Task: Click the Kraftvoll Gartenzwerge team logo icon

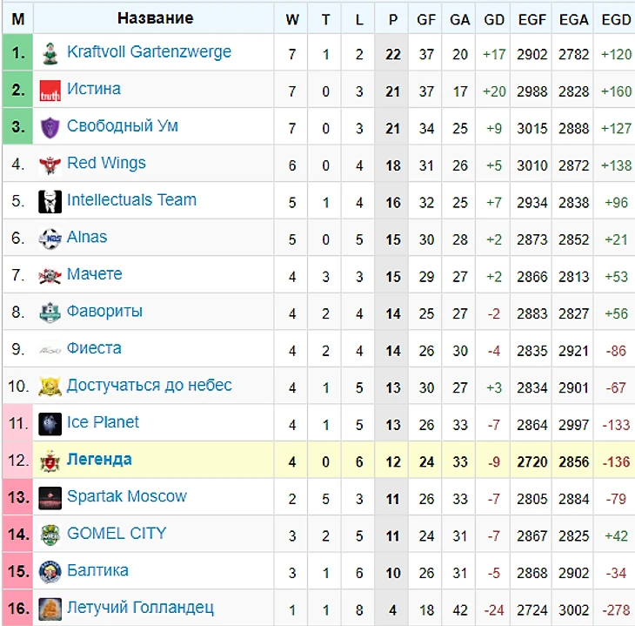Action: point(50,54)
